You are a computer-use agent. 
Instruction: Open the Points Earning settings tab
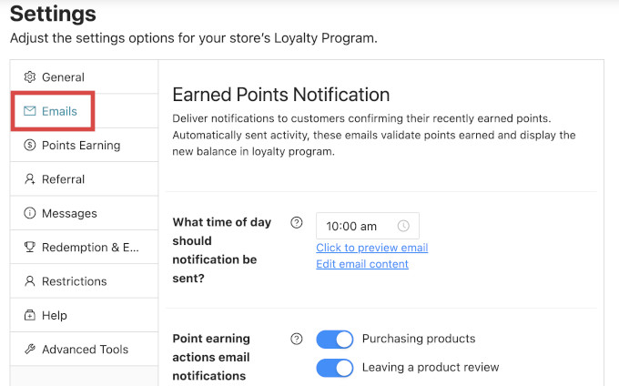click(80, 146)
